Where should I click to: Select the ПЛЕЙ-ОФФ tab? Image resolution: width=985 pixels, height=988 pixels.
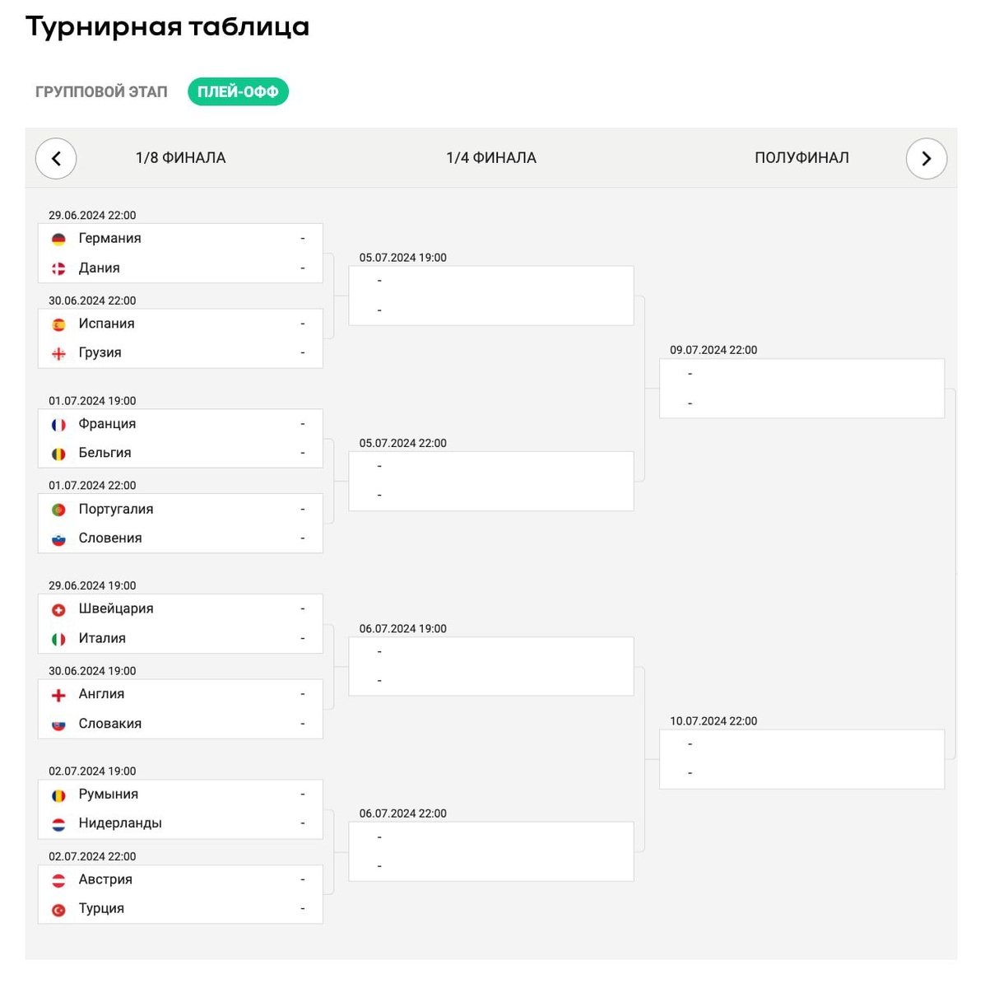(x=238, y=91)
